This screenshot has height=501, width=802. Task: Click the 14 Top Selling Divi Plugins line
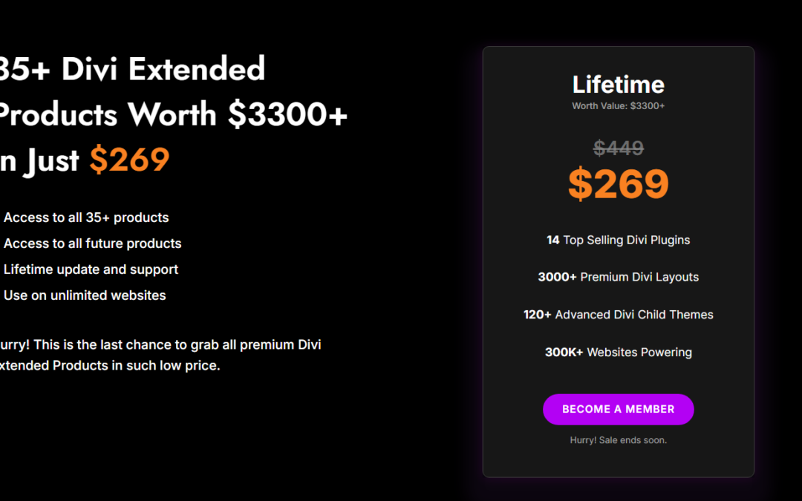(x=618, y=240)
